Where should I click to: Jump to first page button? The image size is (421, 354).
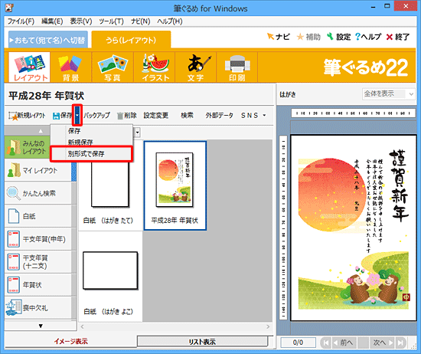[x=326, y=343]
